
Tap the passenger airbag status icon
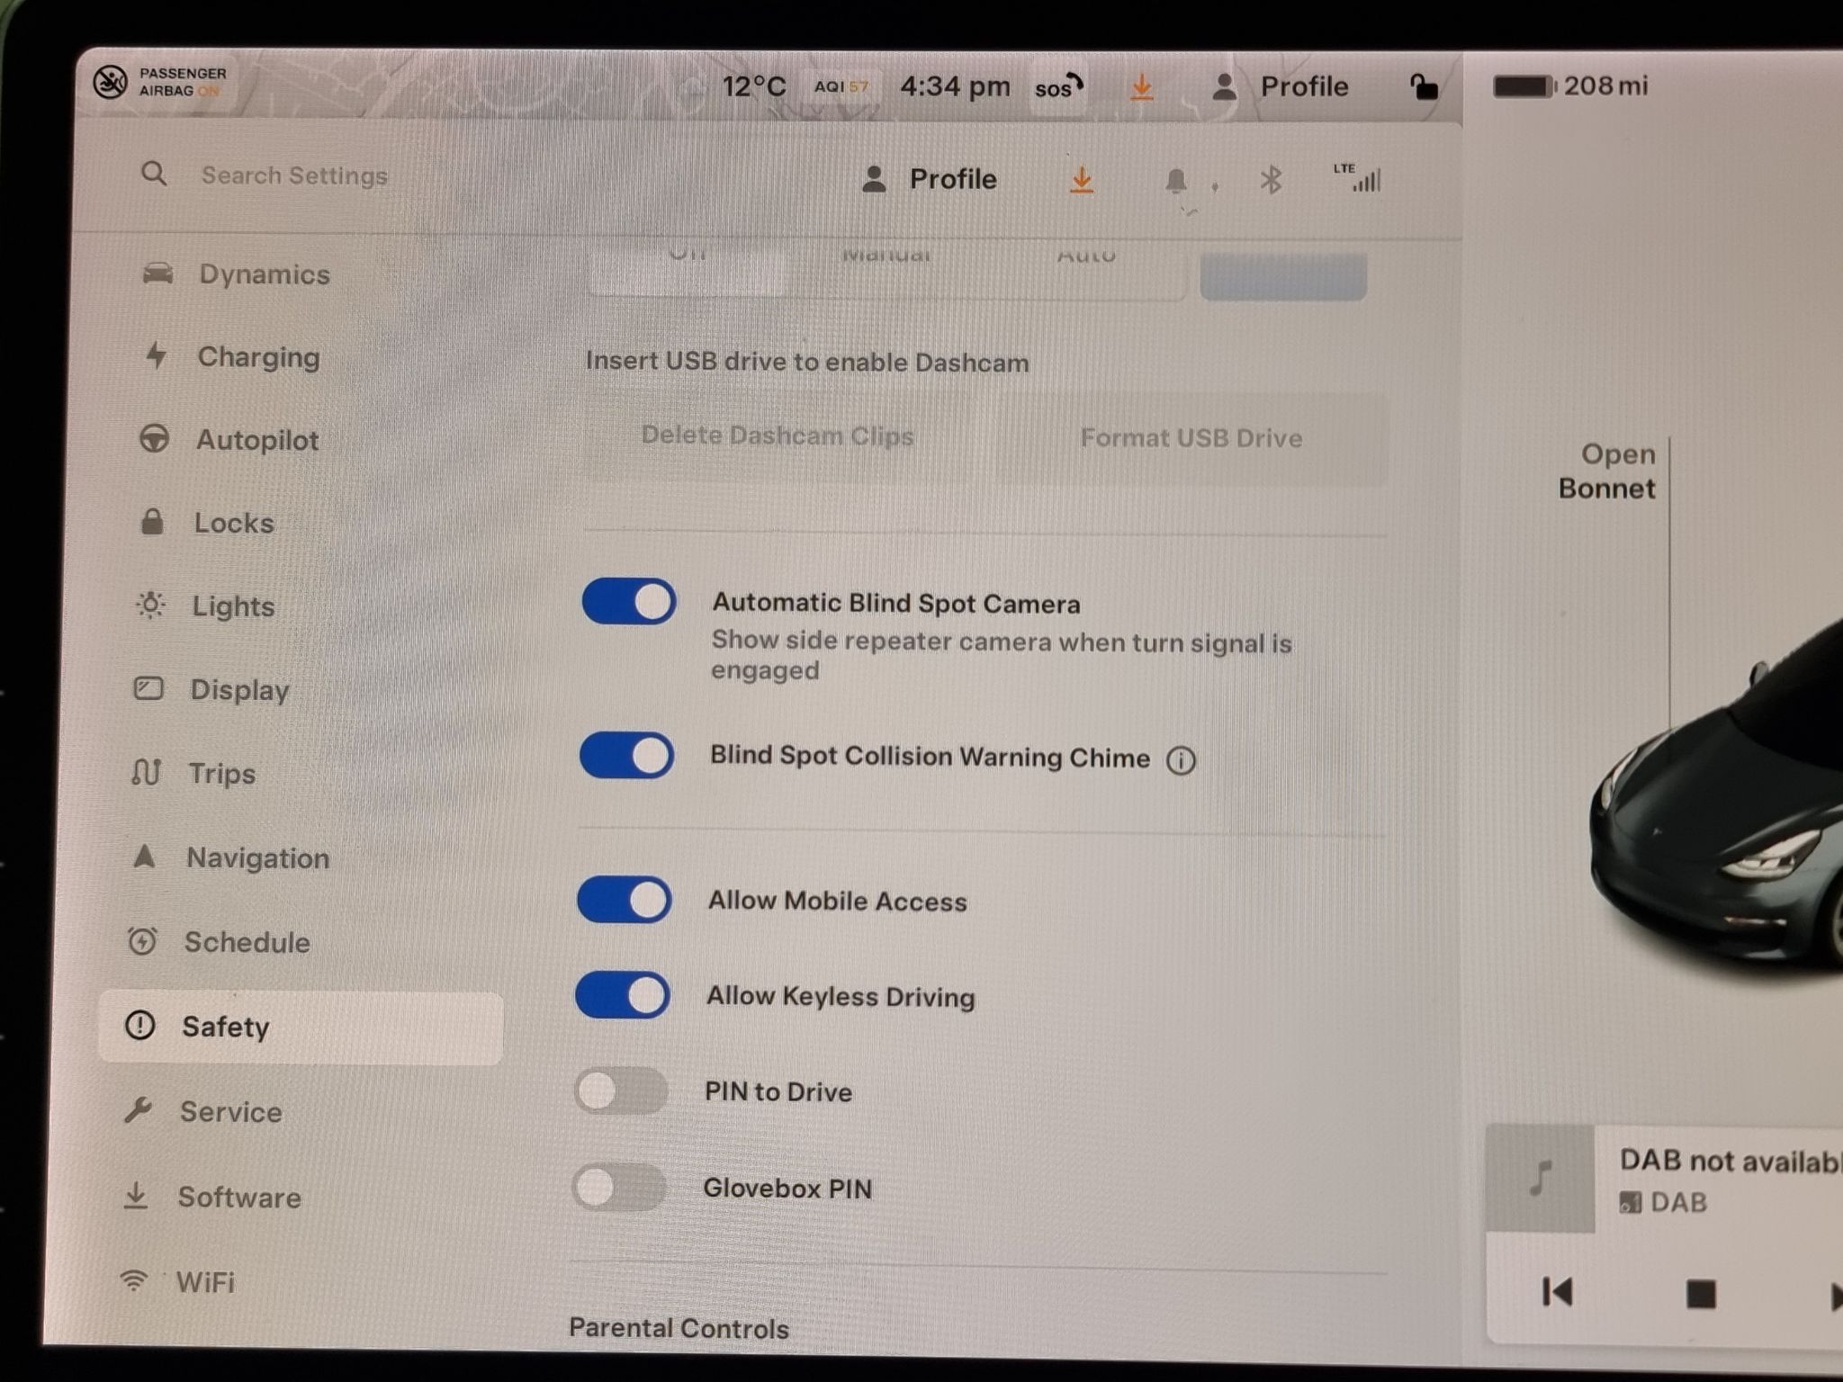pyautogui.click(x=160, y=82)
